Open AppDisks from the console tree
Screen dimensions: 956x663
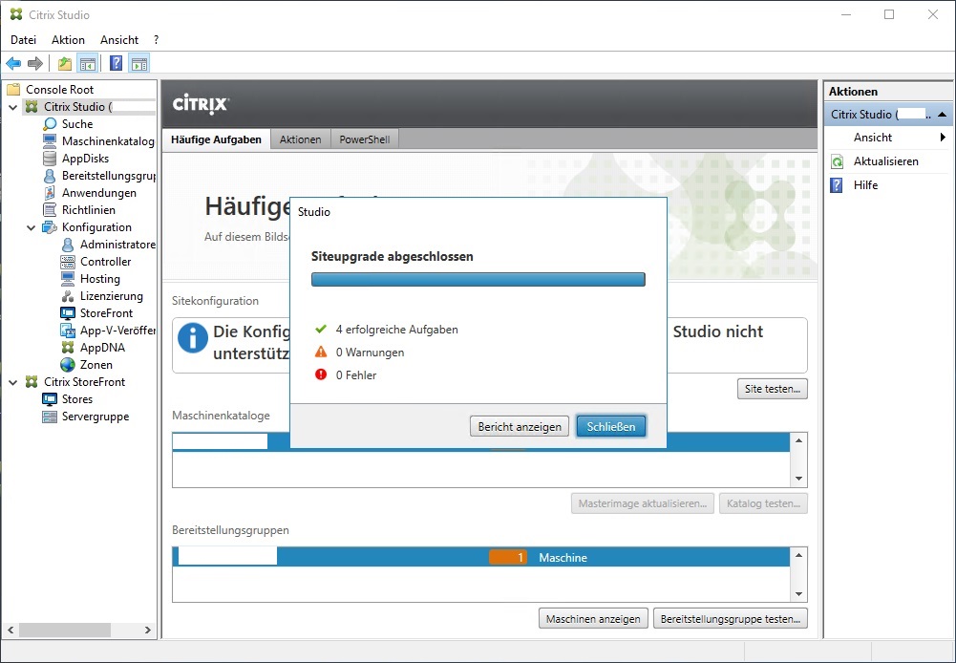[x=86, y=158]
